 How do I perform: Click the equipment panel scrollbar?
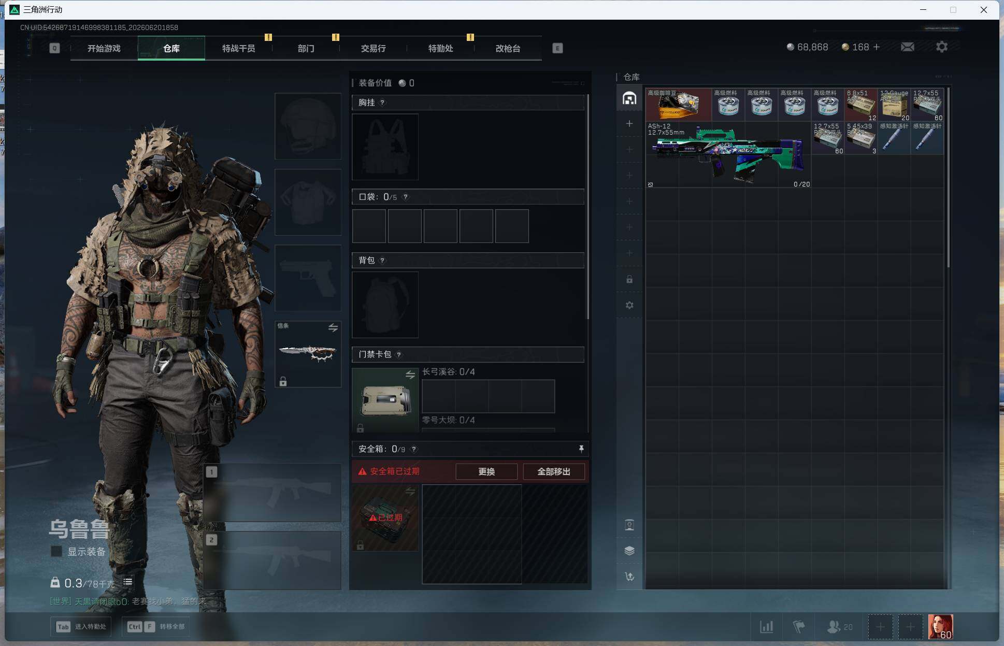click(588, 207)
